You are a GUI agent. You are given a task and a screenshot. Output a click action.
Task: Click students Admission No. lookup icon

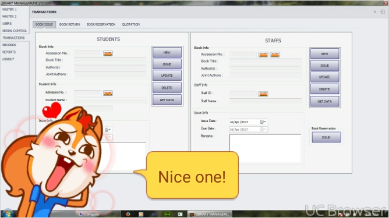tap(108, 93)
